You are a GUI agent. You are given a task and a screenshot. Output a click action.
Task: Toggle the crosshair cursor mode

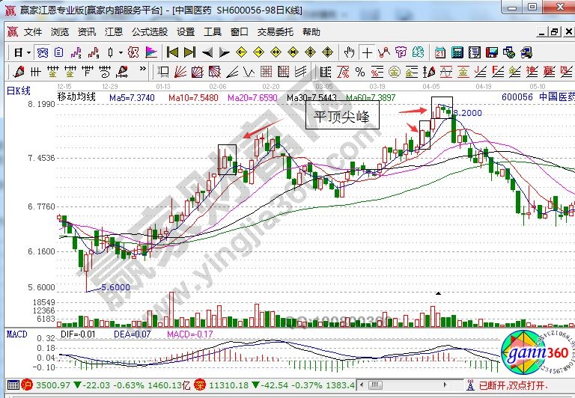point(368,52)
